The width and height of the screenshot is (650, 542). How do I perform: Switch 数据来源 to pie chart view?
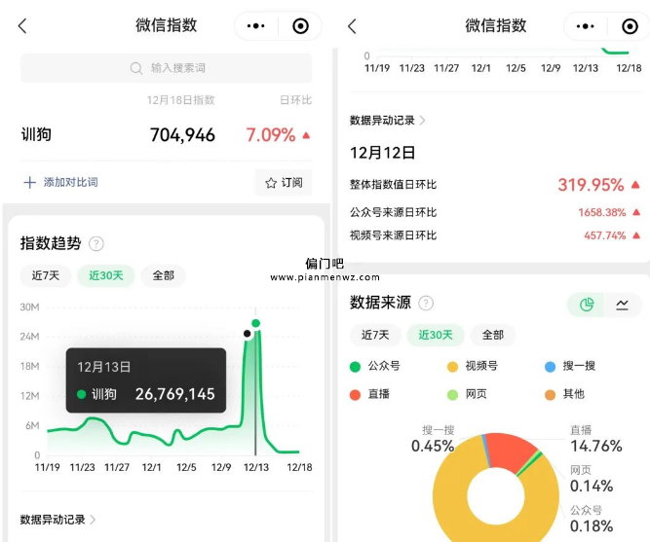tap(586, 305)
